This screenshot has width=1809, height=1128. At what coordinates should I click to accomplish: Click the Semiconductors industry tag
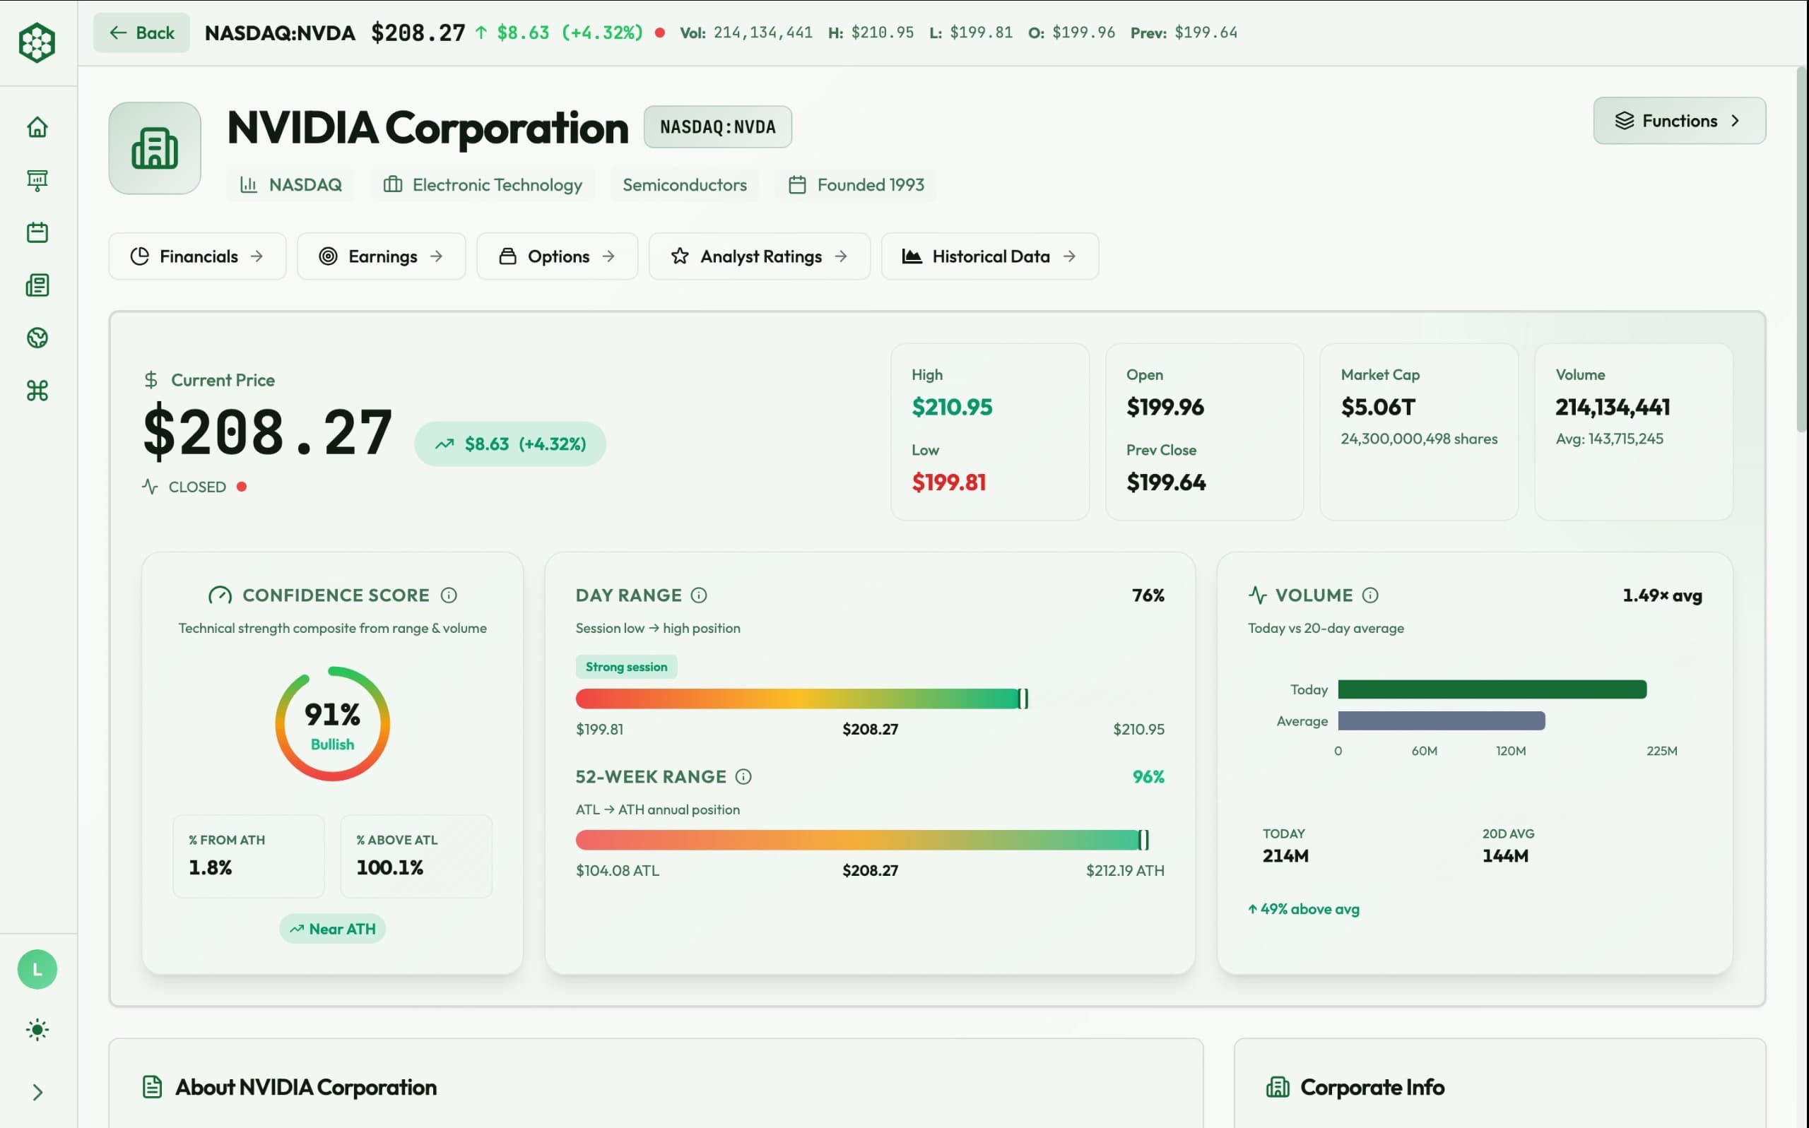(x=684, y=185)
